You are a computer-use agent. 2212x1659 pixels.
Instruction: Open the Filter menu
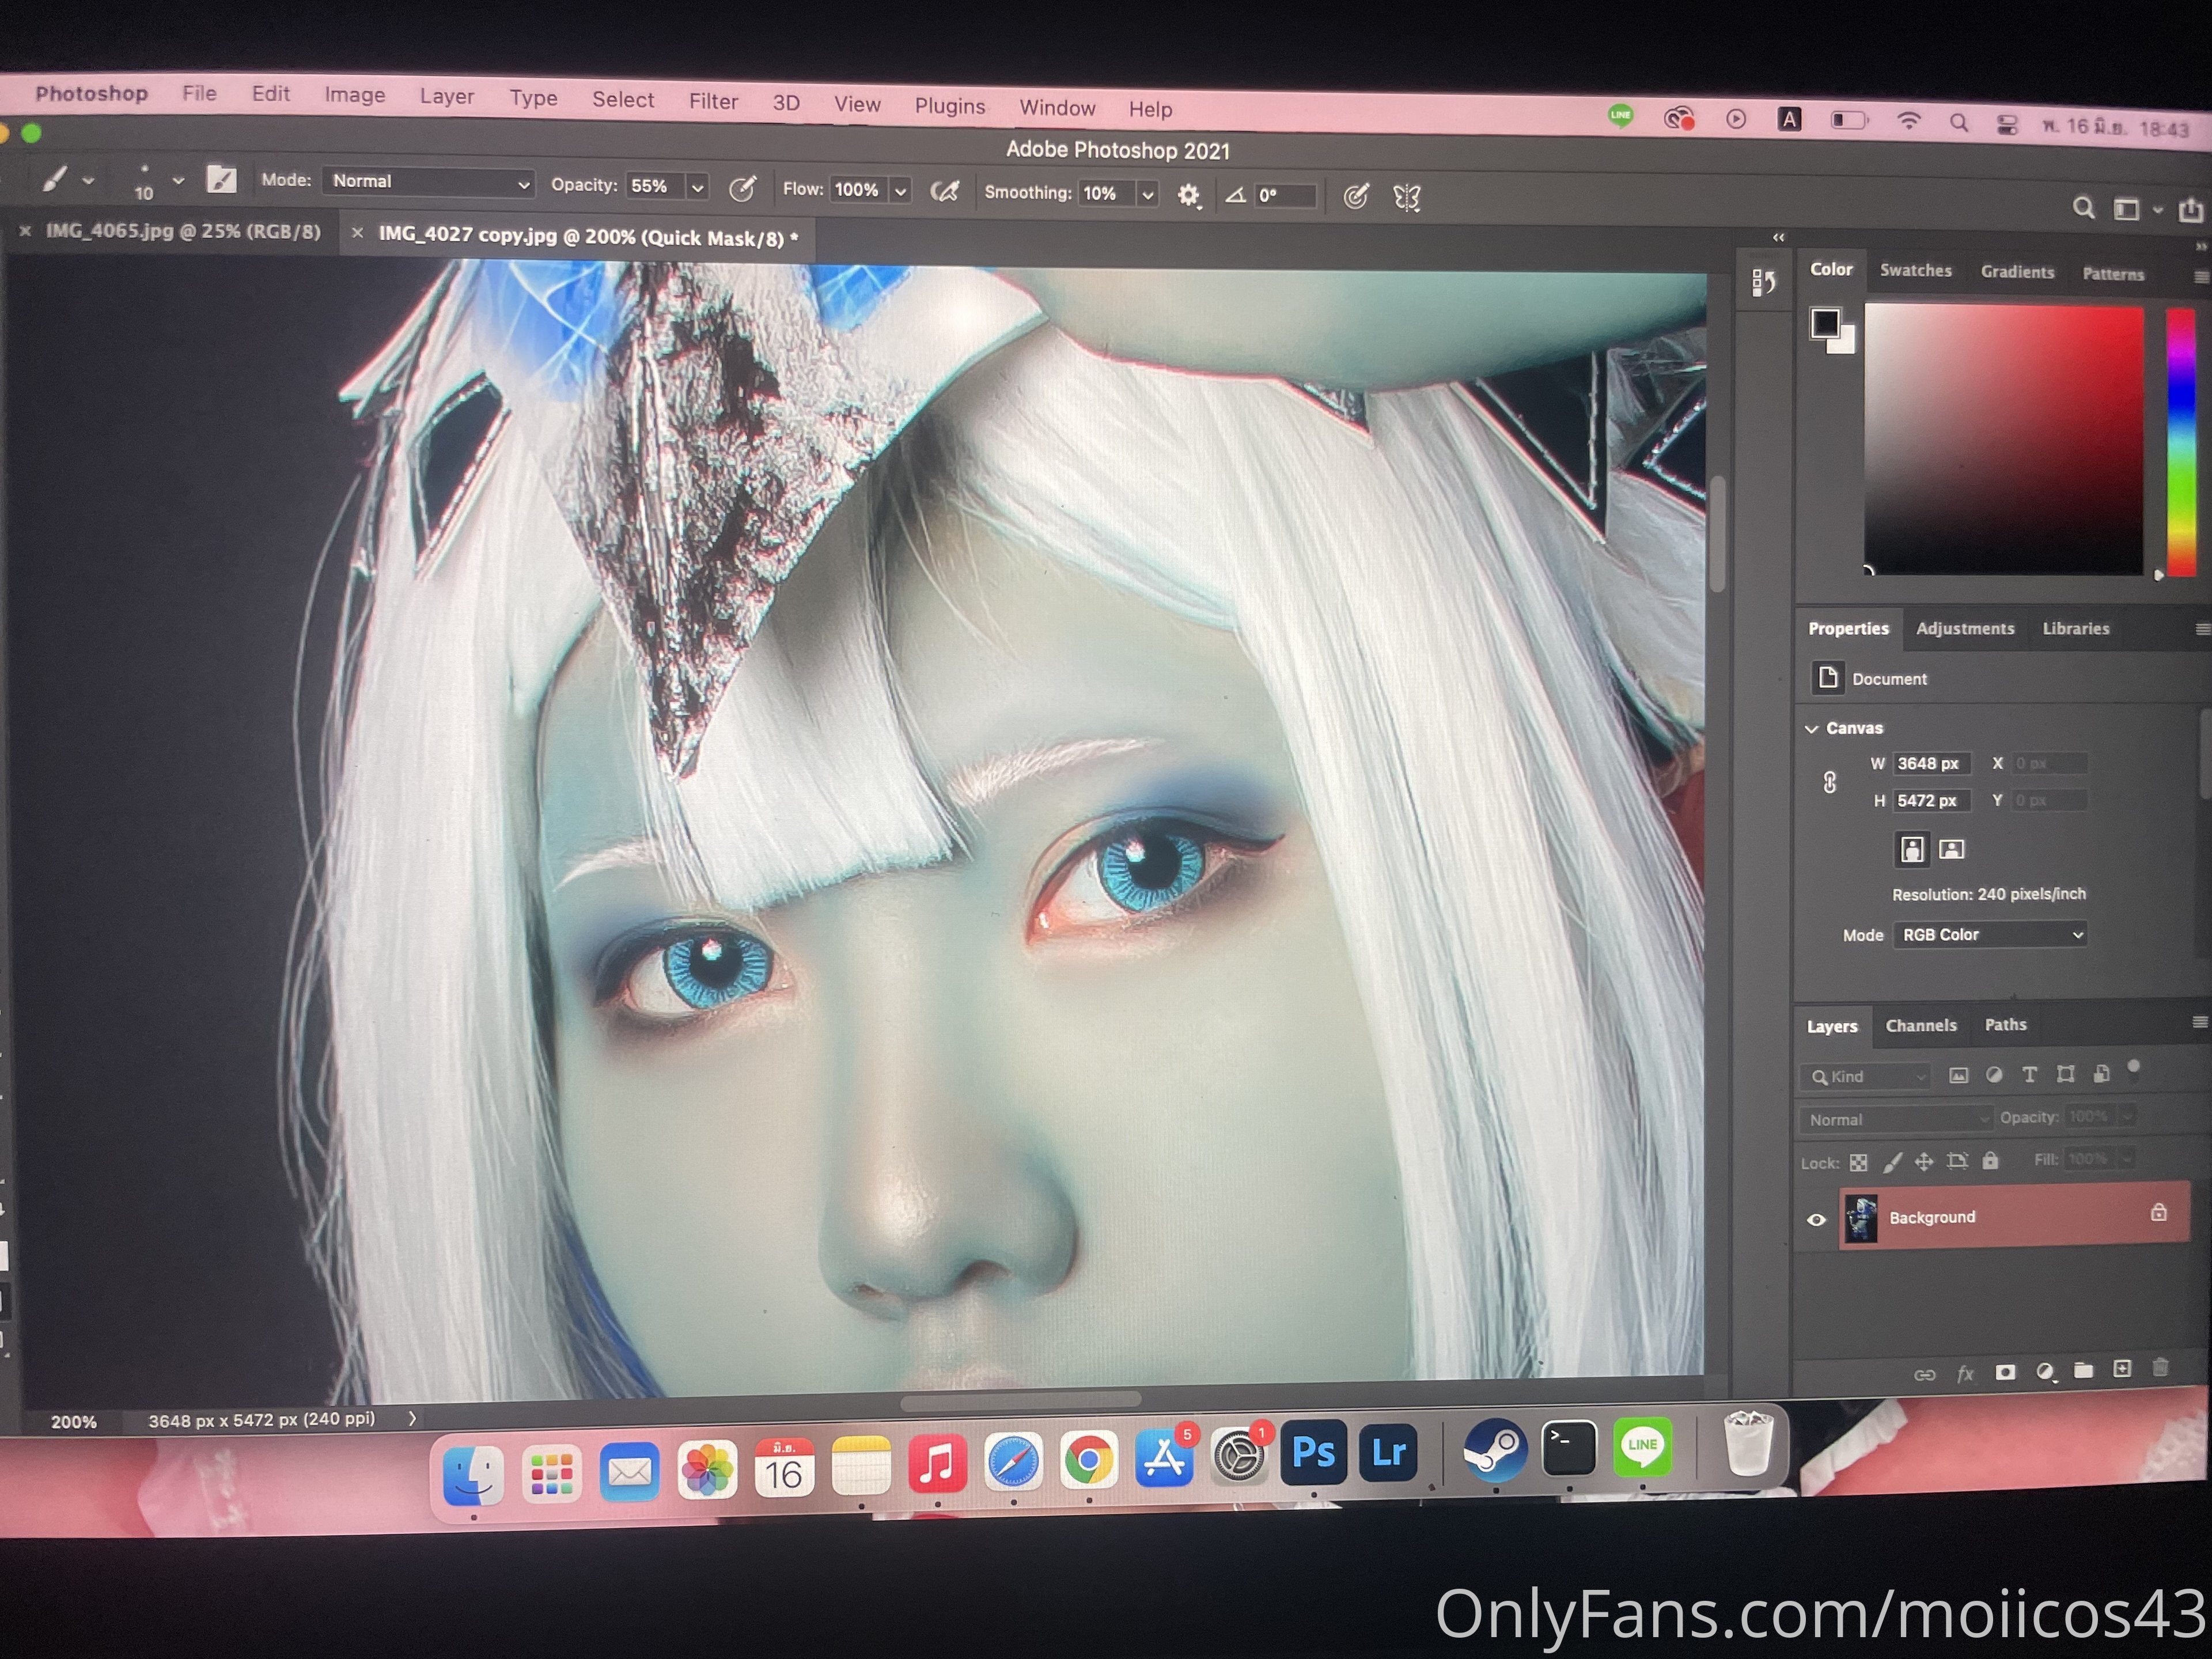[713, 101]
